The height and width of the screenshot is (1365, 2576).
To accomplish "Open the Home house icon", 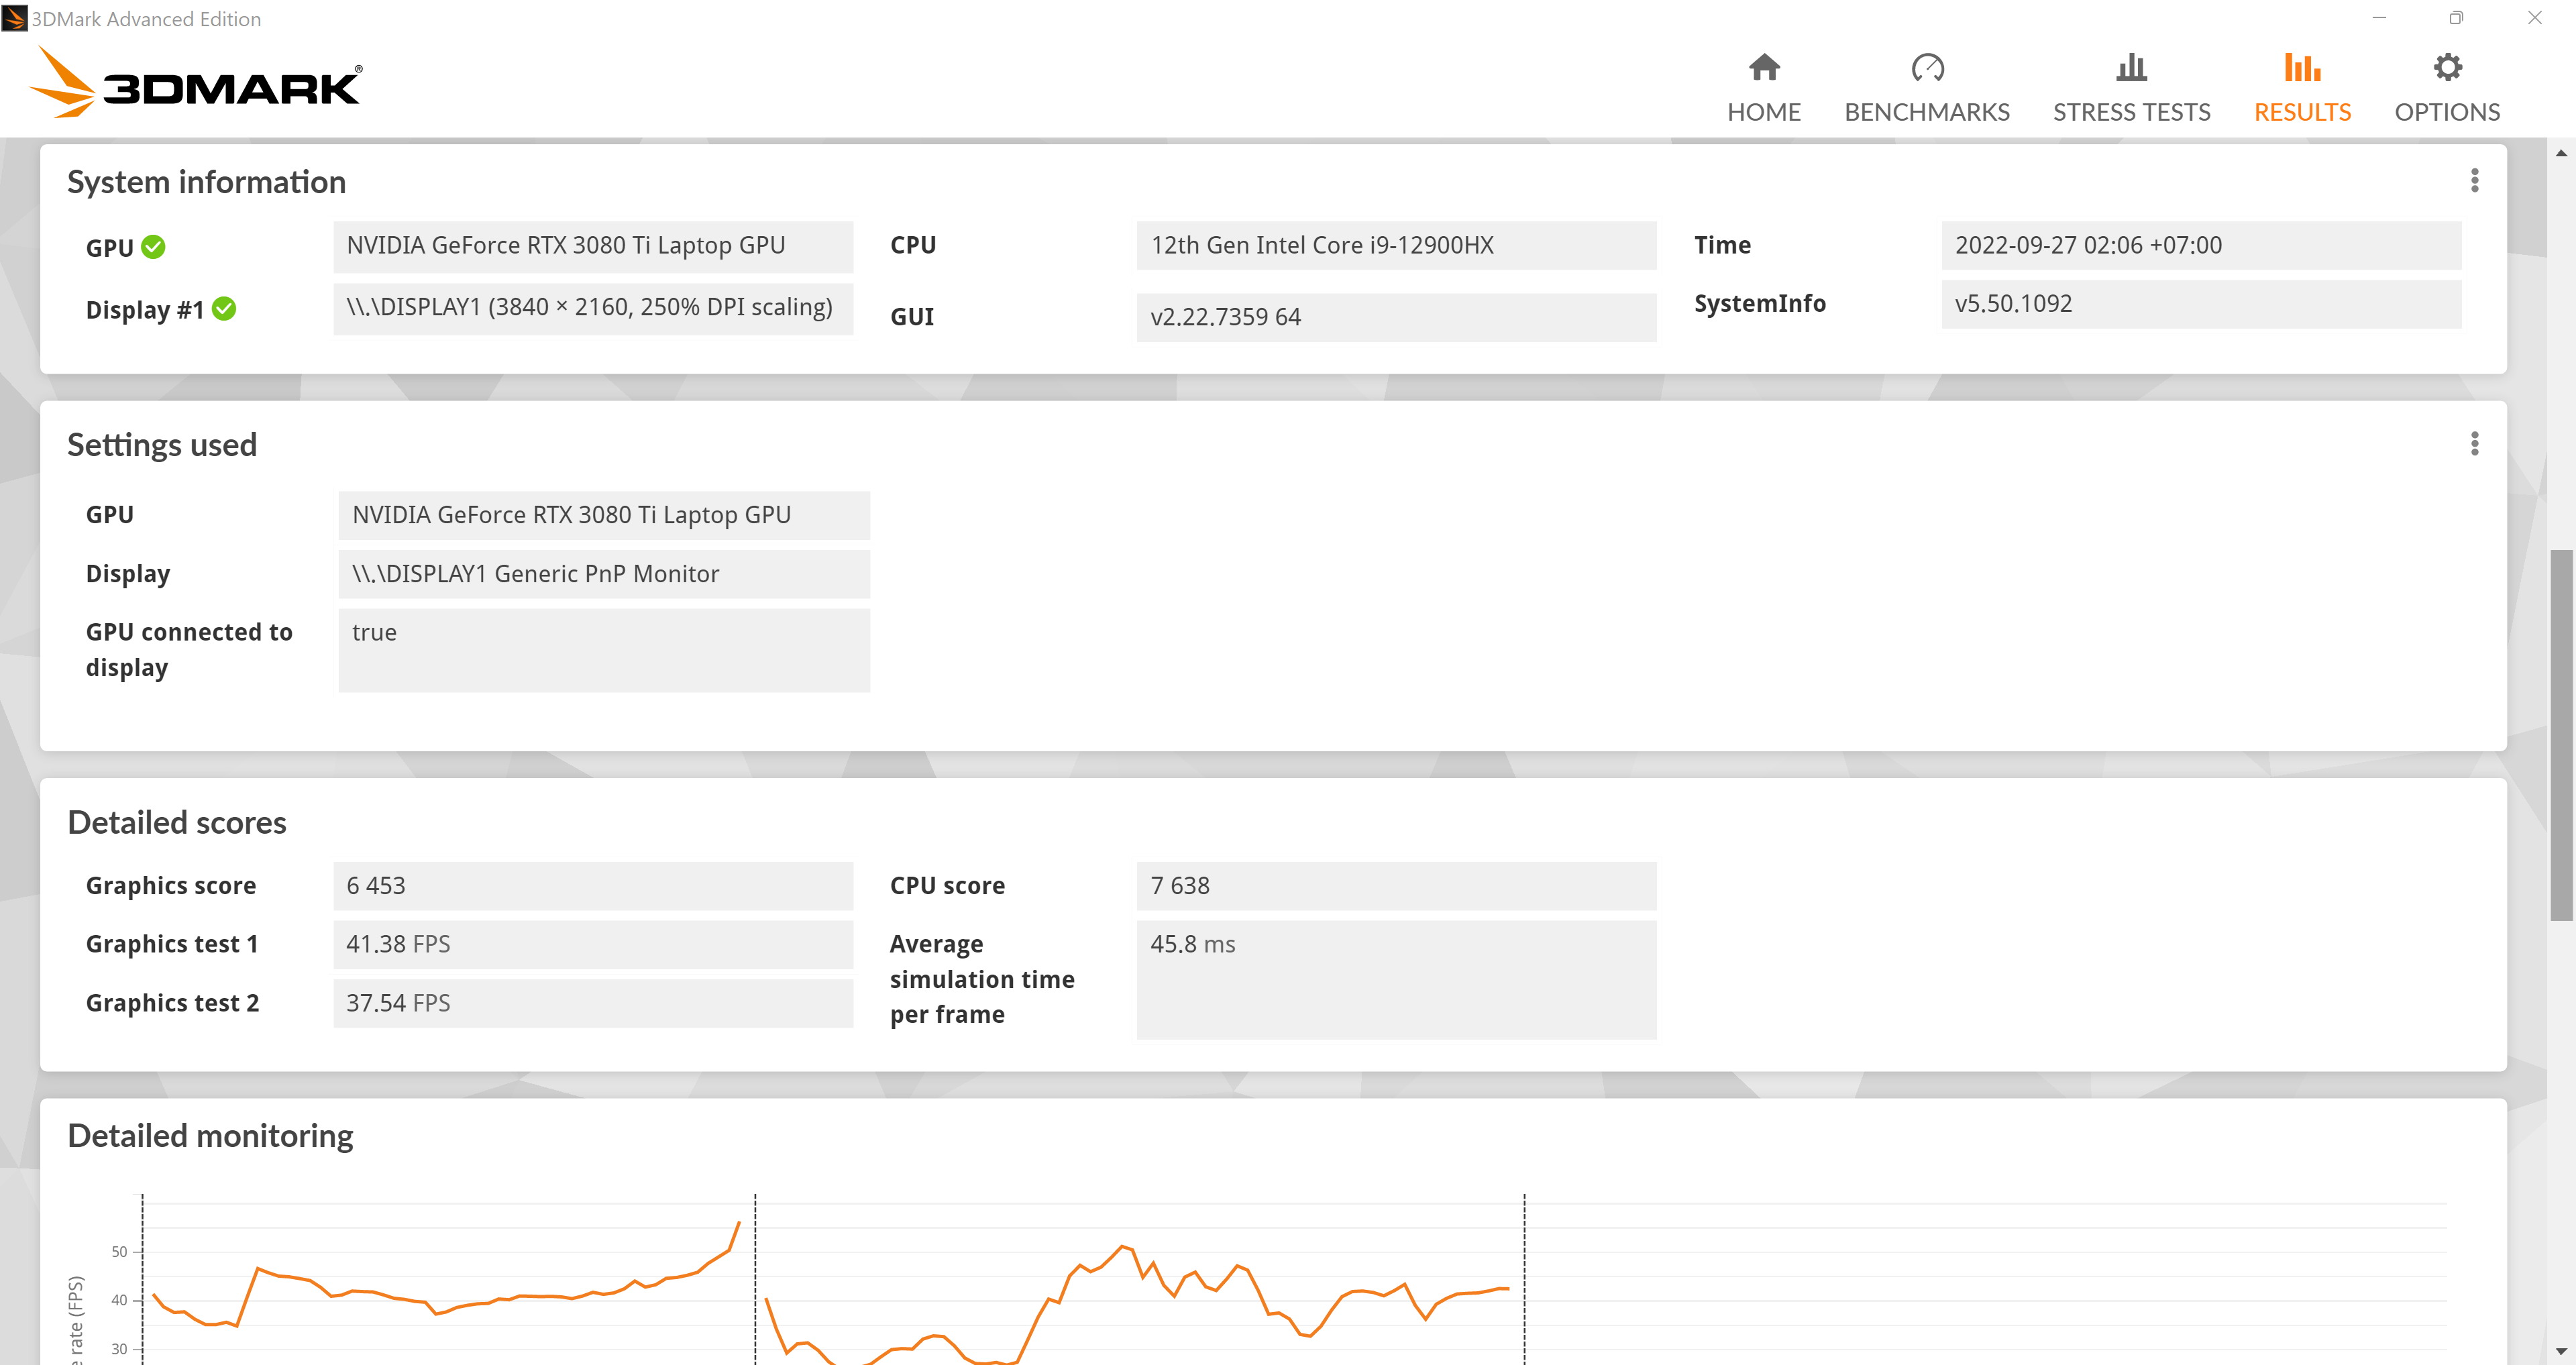I will point(1764,67).
